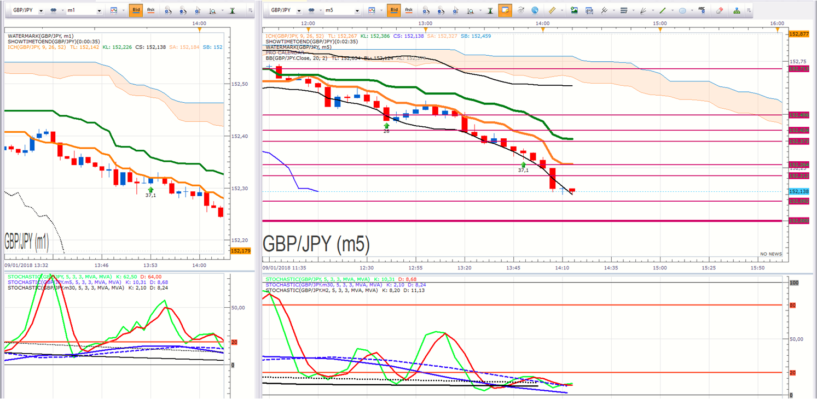The width and height of the screenshot is (817, 399).
Task: Expand the ellipse shape dropdown arrow
Action: [692, 10]
